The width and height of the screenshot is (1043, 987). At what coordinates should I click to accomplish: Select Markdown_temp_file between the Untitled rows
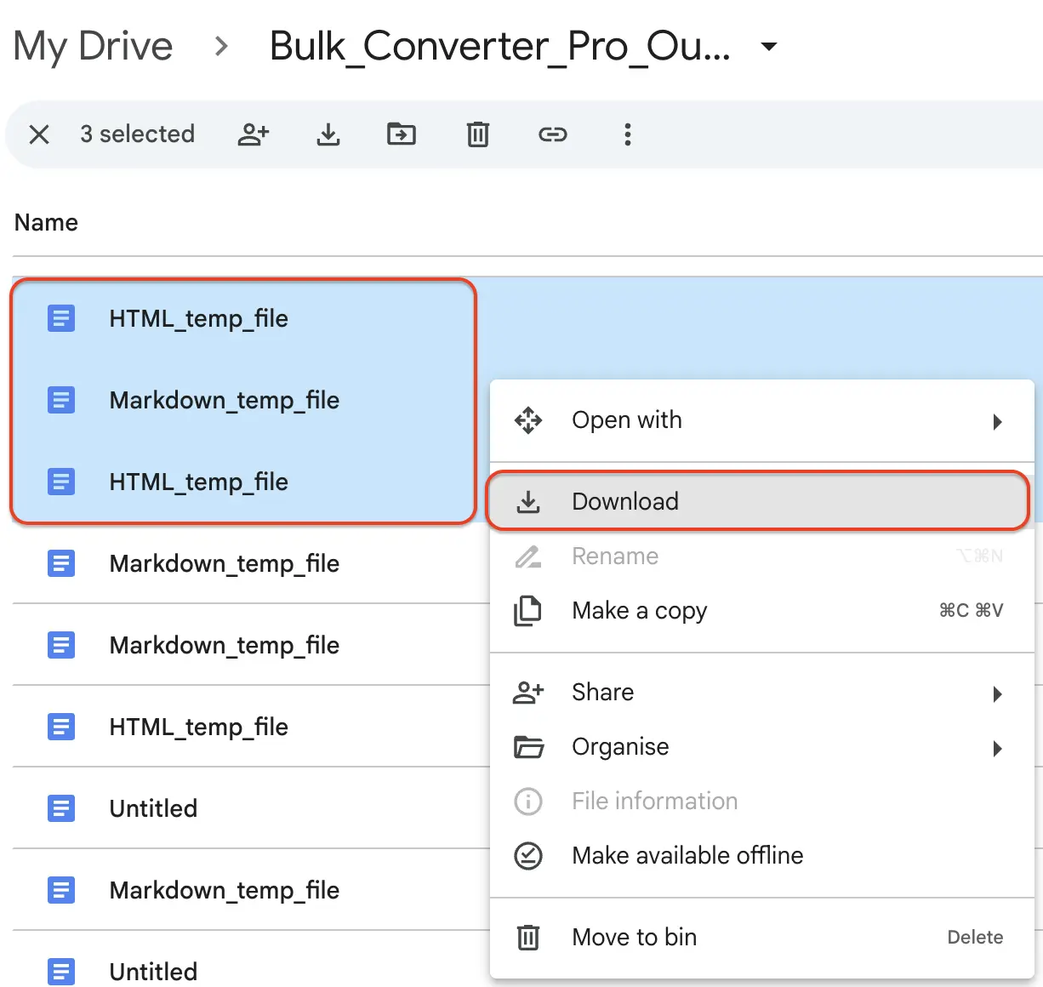tap(252, 890)
